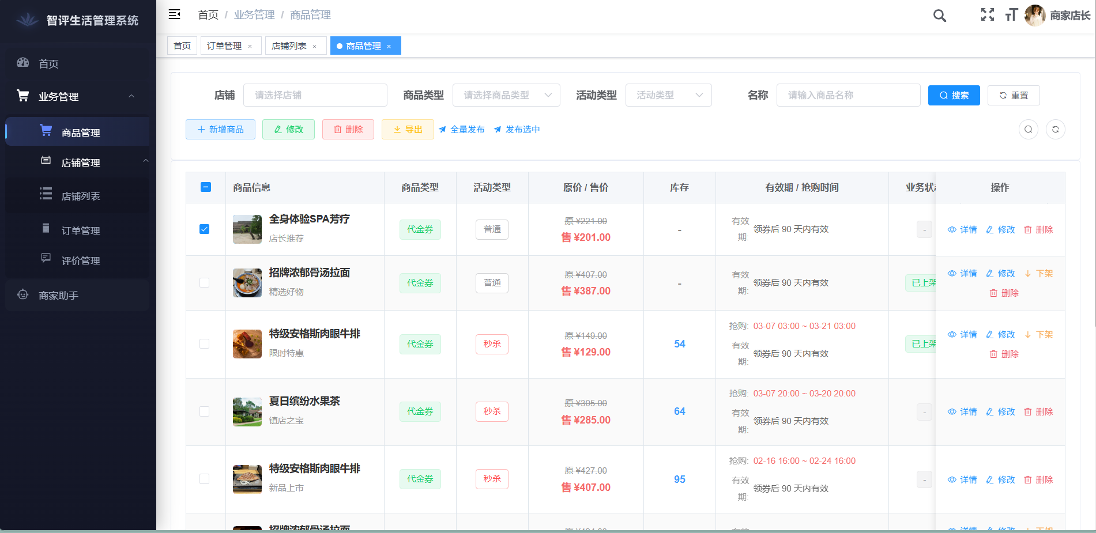This screenshot has width=1096, height=533.
Task: Toggle fullscreen mode icon in header
Action: click(x=987, y=16)
